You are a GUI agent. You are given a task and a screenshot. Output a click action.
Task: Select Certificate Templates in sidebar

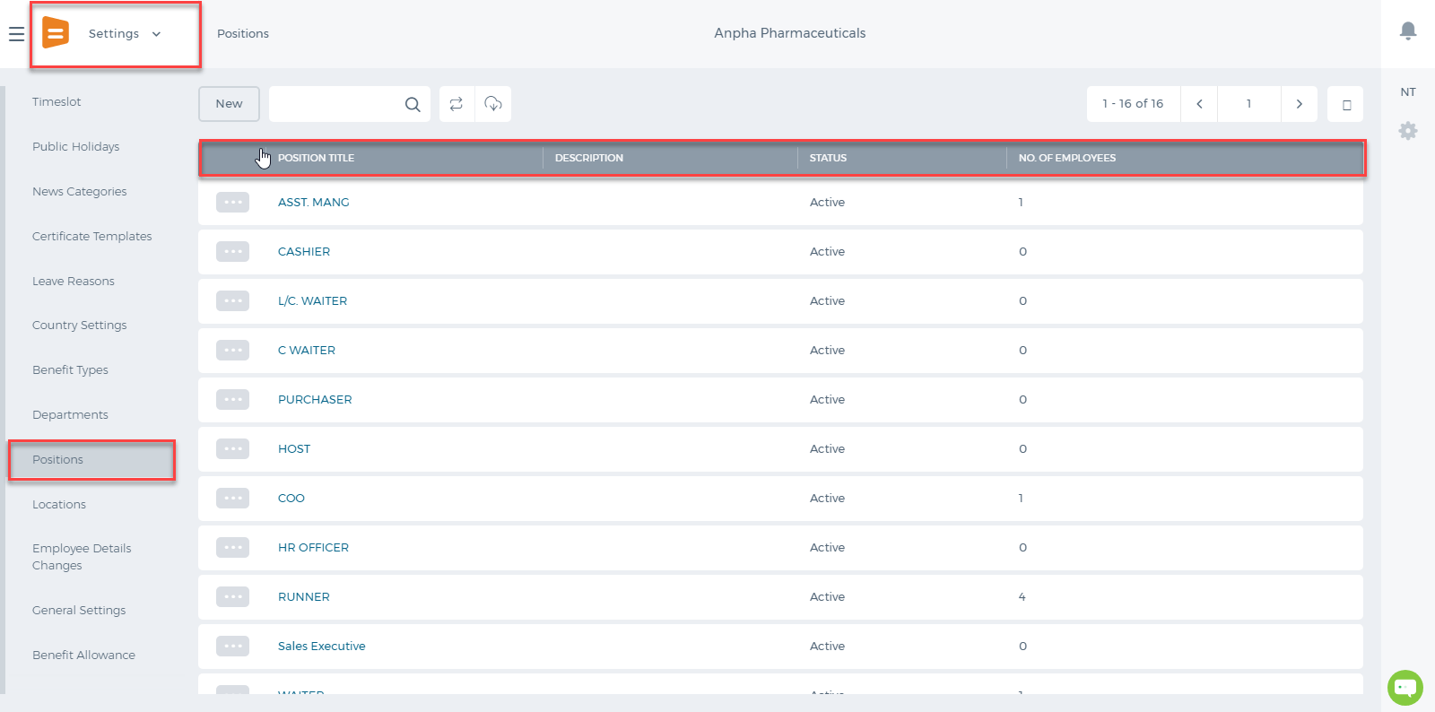tap(92, 237)
